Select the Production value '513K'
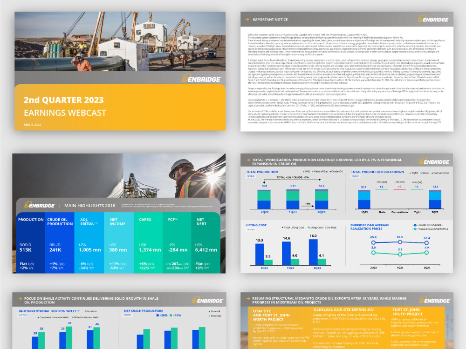This screenshot has height=349, width=466. tap(25, 250)
